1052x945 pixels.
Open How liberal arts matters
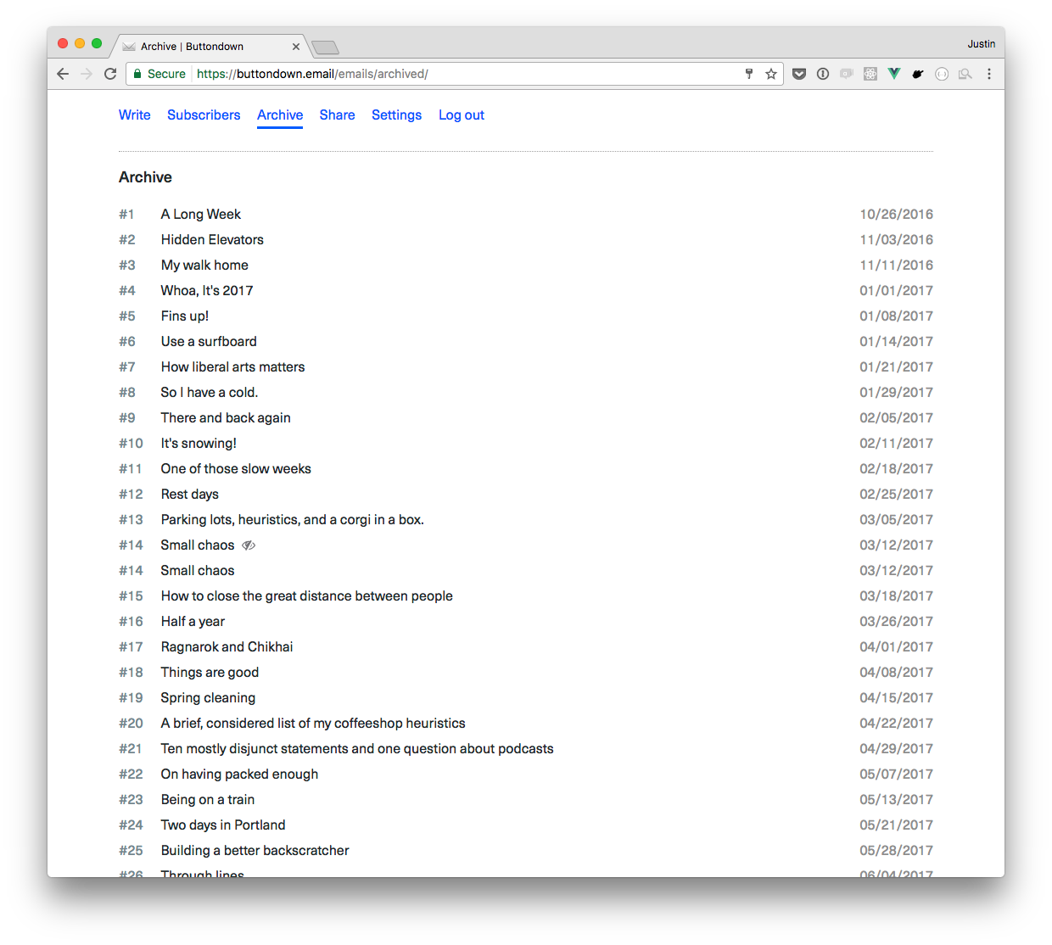pyautogui.click(x=232, y=366)
